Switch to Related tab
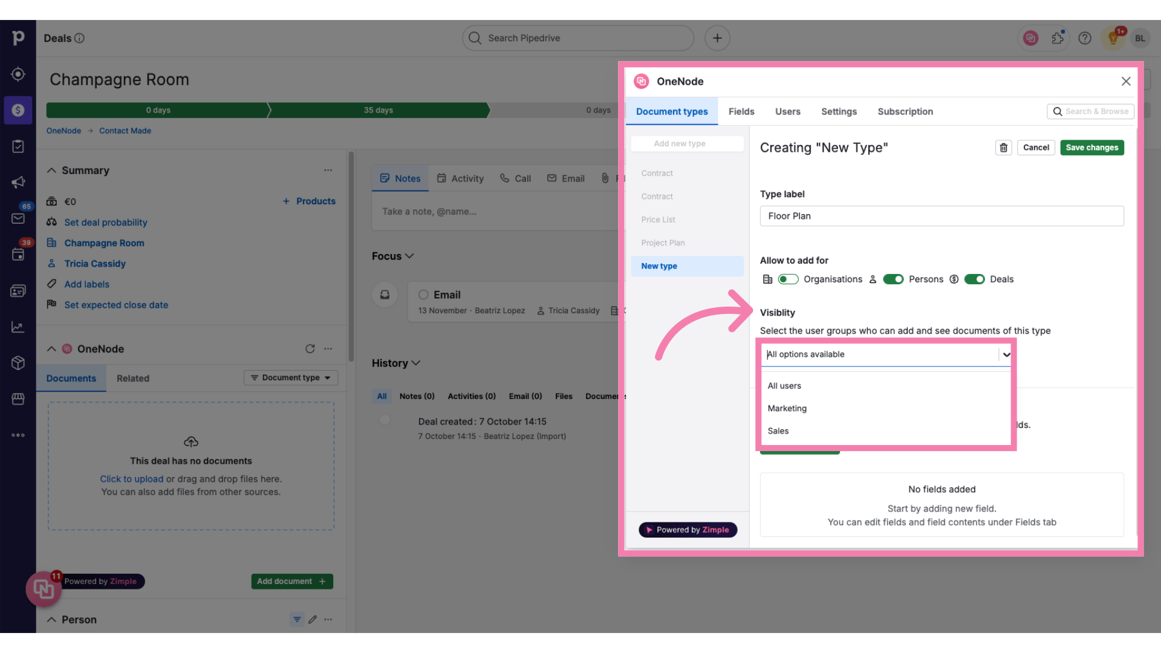Image resolution: width=1161 pixels, height=653 pixels. coord(133,378)
